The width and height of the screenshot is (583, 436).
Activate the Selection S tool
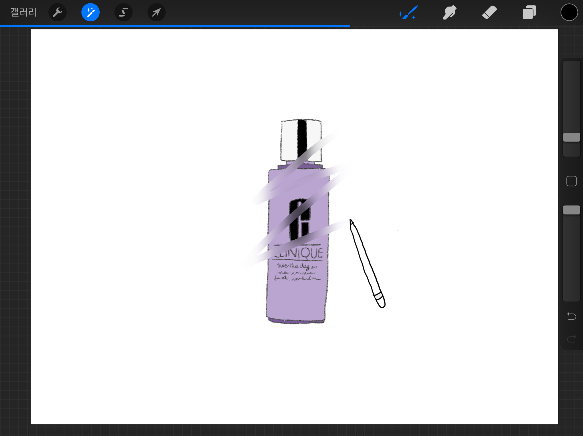pyautogui.click(x=123, y=12)
